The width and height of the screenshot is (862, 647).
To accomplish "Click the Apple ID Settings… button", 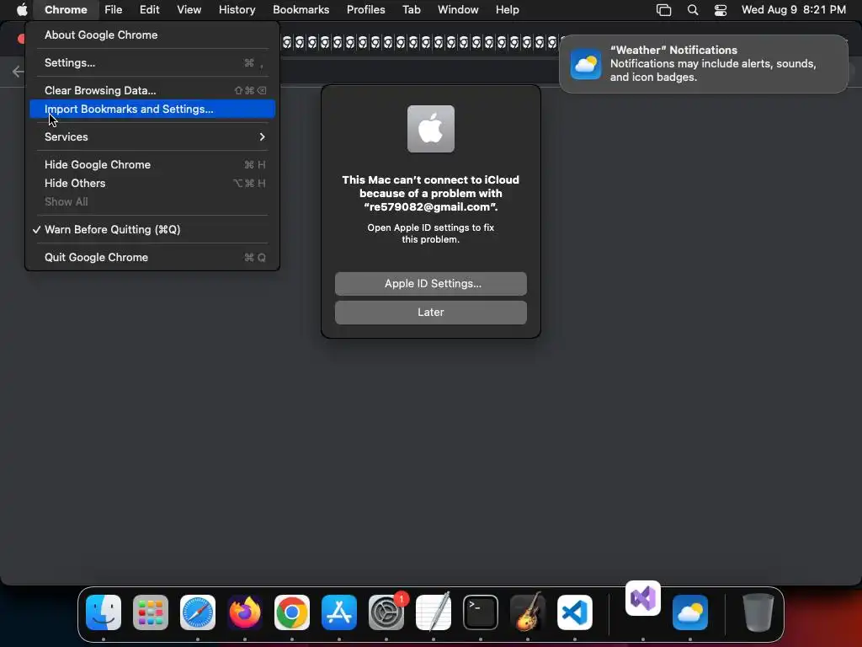I will pos(431,283).
